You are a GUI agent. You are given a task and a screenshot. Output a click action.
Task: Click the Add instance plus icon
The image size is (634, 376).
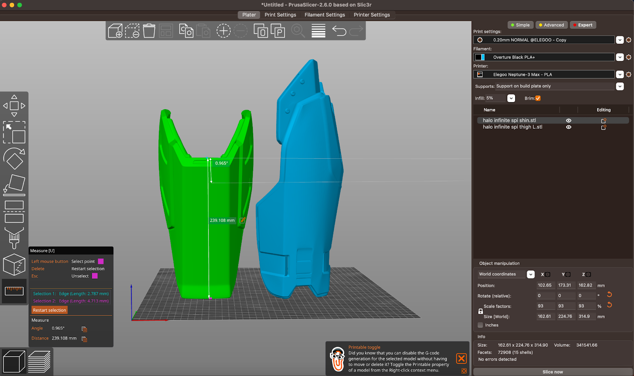click(x=223, y=31)
